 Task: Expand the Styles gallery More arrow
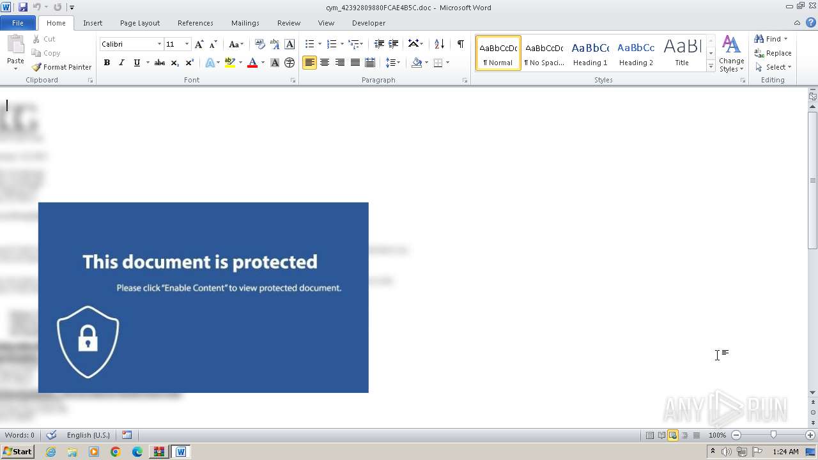tap(711, 66)
